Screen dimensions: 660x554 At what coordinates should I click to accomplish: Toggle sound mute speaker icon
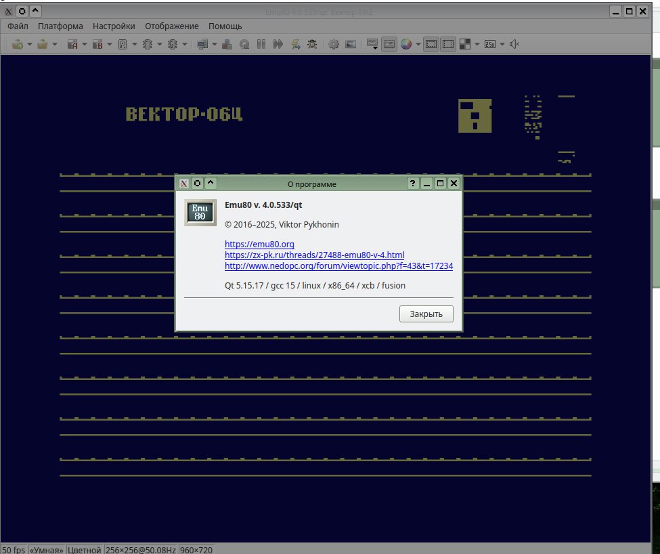514,45
